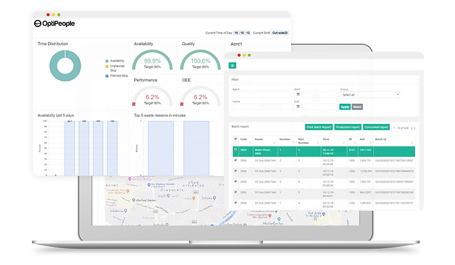Expand the Group 'Select all' dropdown
This screenshot has width=455, height=265.
(370, 95)
